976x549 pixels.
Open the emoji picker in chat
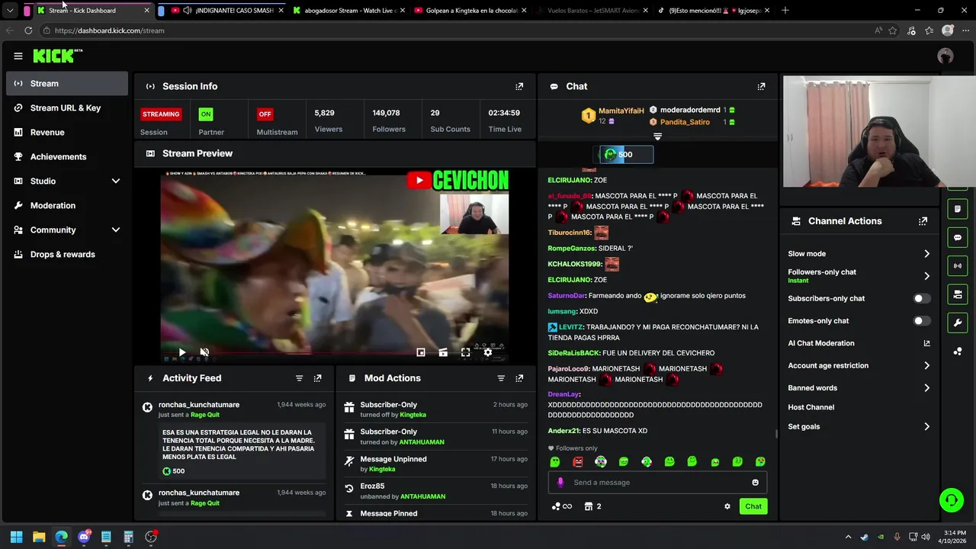(x=755, y=482)
